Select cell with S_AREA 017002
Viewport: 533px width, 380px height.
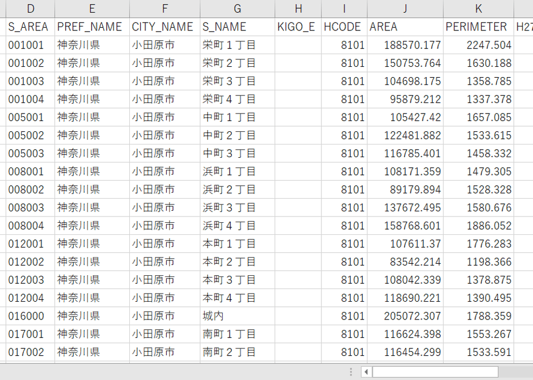point(30,352)
